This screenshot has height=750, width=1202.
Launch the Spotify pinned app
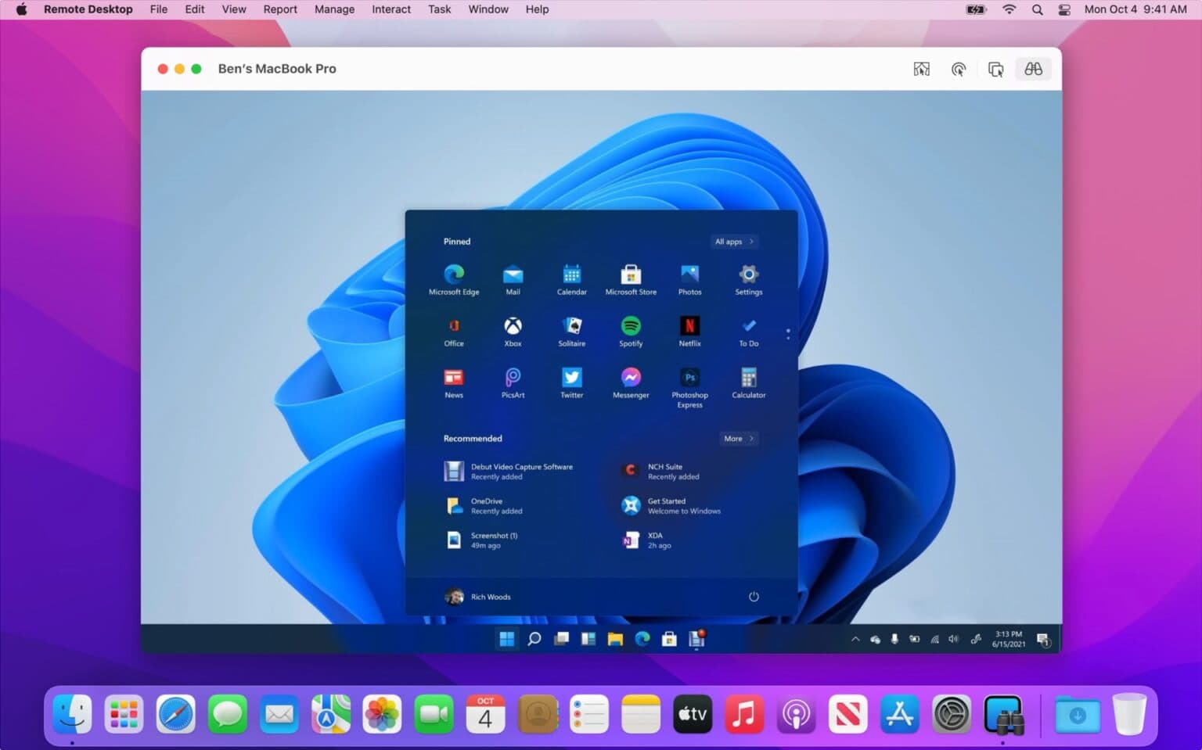point(631,326)
